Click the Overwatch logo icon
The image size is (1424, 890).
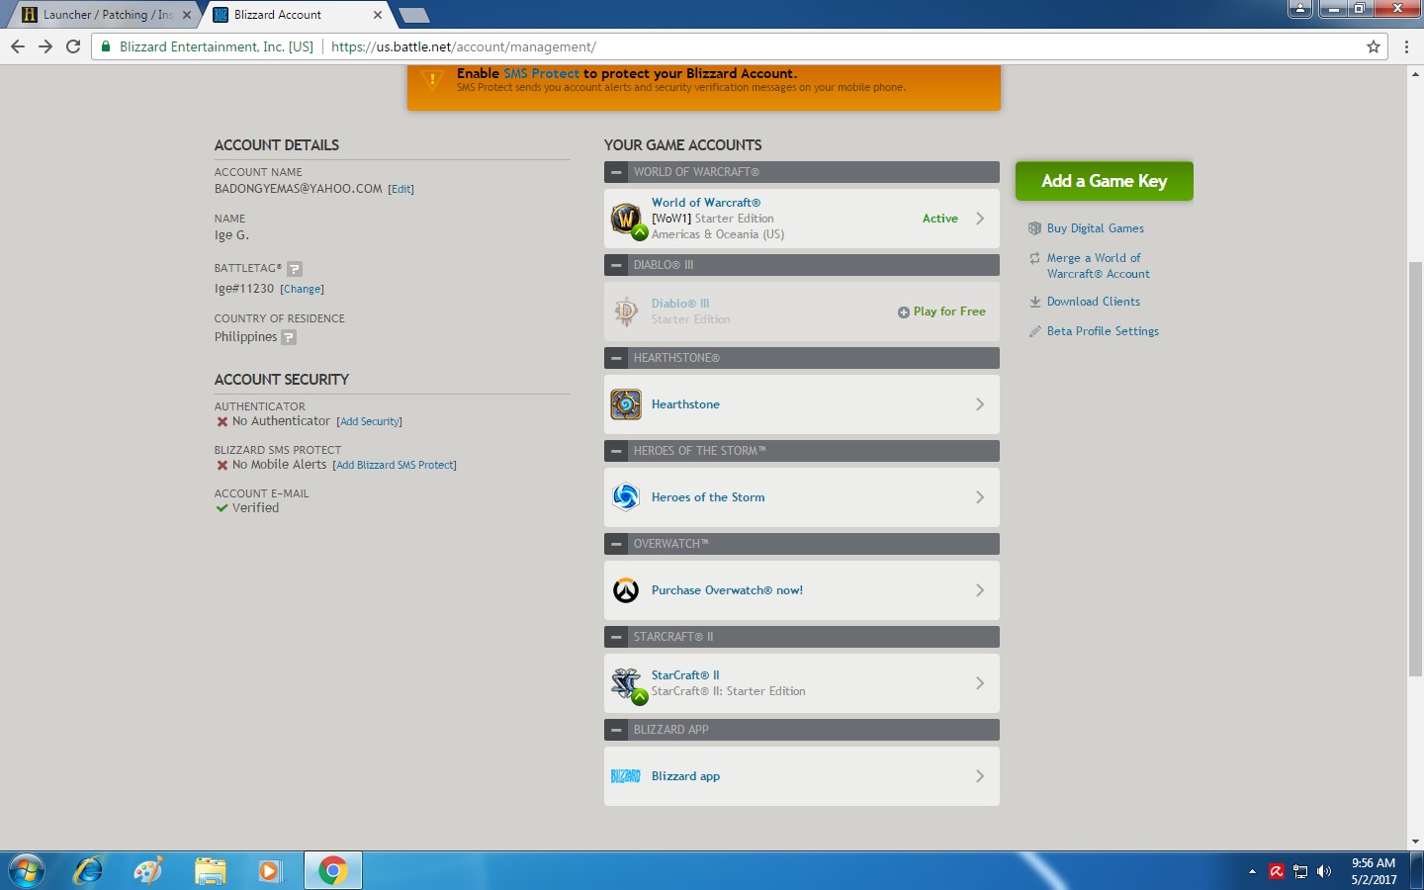click(x=626, y=590)
